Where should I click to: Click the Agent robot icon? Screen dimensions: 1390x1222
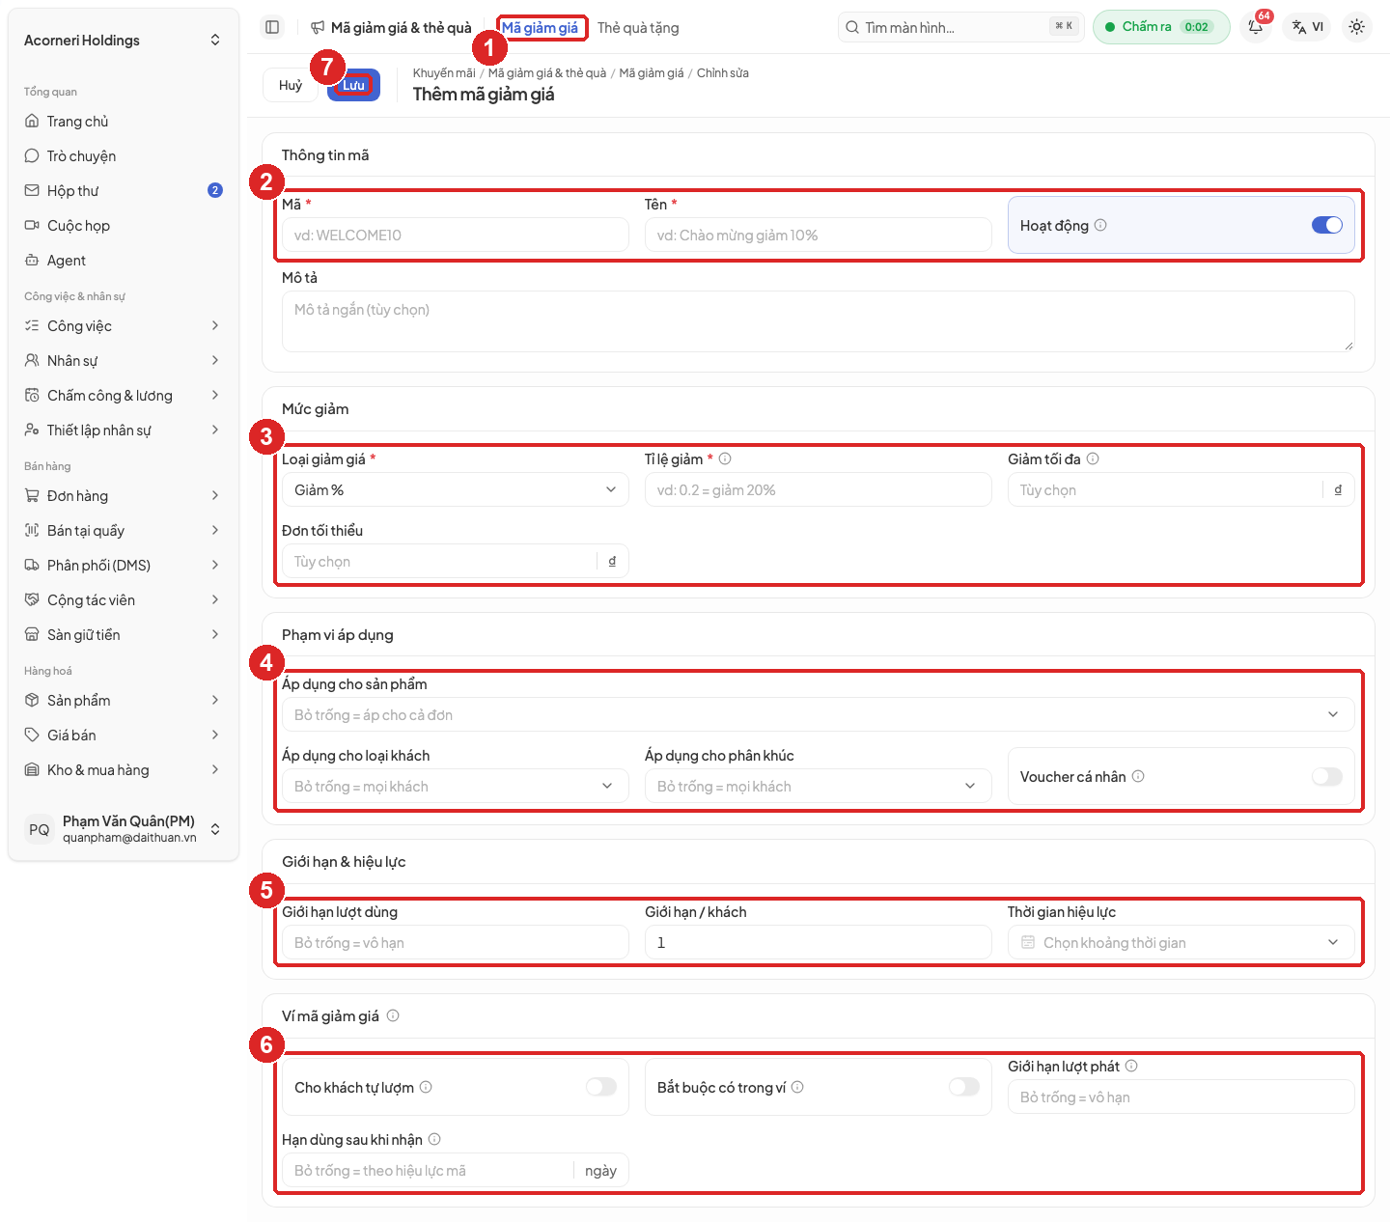(x=32, y=260)
